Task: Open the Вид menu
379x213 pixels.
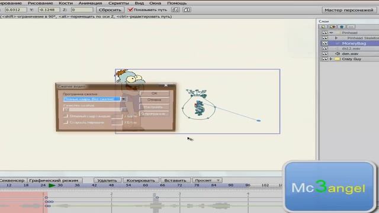Action: point(139,3)
